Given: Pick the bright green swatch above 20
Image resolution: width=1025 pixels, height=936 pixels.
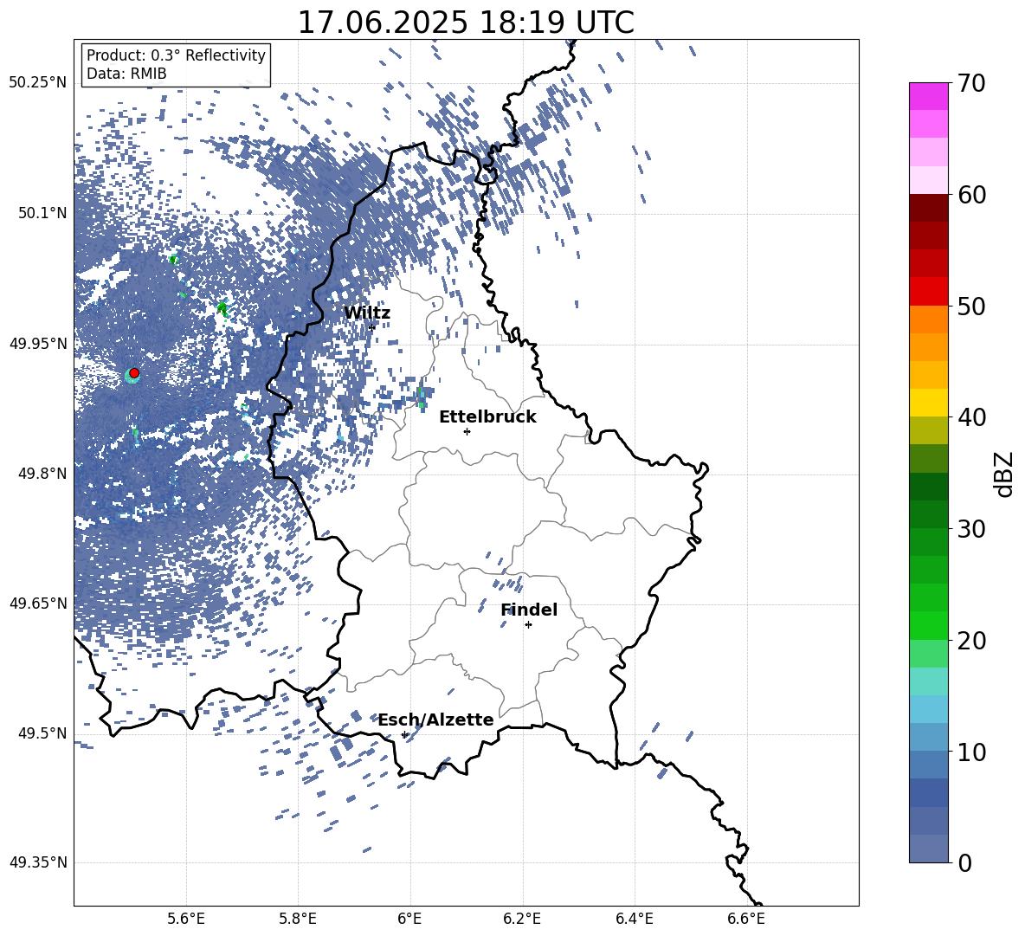Looking at the screenshot, I should (x=928, y=625).
